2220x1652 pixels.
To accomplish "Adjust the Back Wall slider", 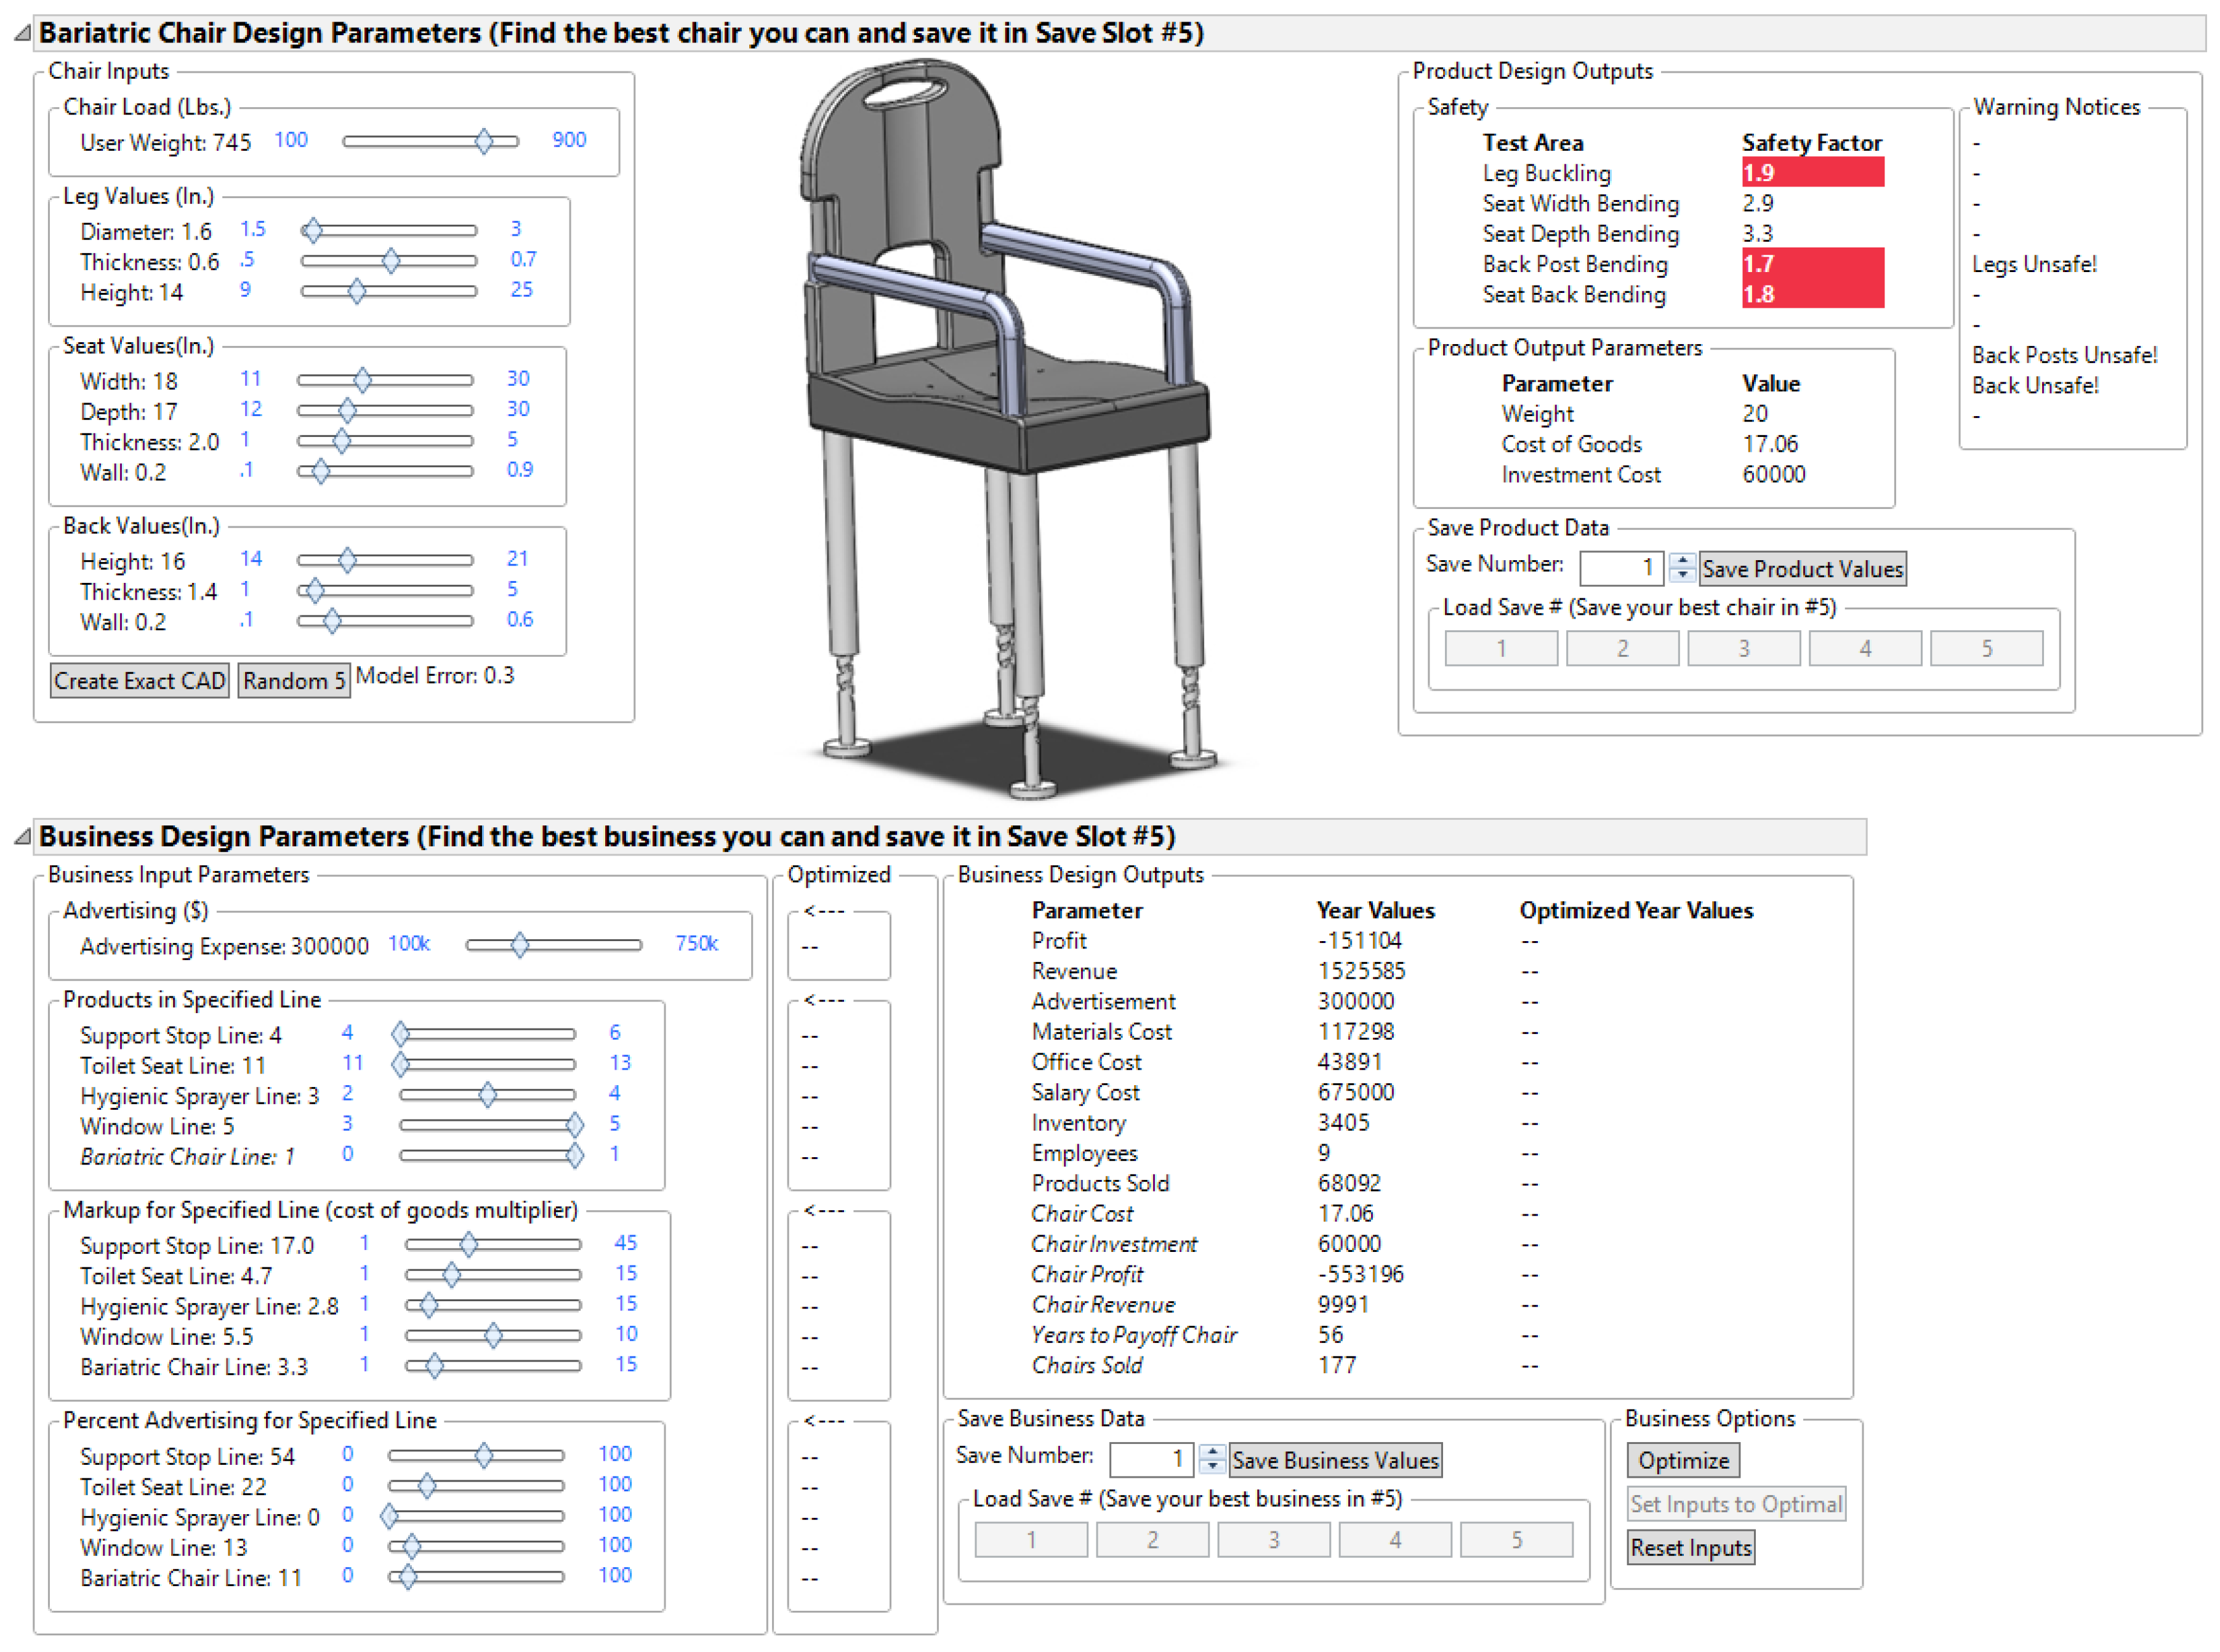I will (386, 621).
